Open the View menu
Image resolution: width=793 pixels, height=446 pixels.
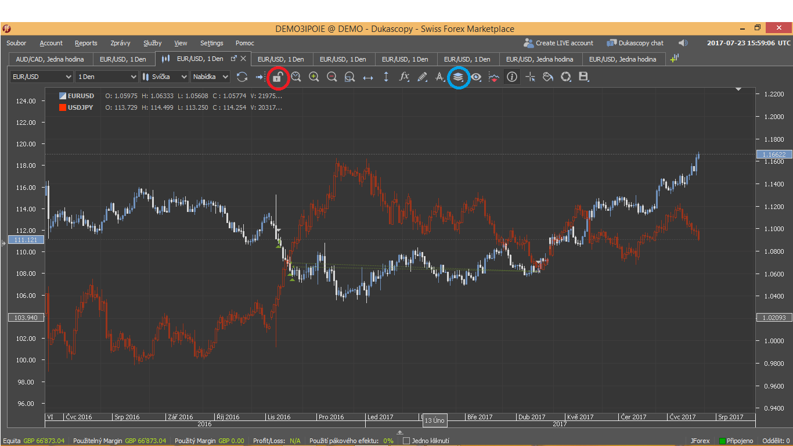click(181, 43)
